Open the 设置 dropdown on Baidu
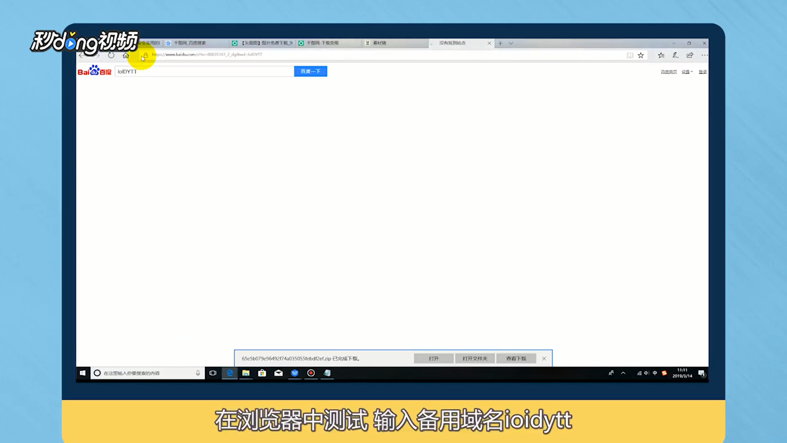Viewport: 787px width, 443px height. click(687, 71)
